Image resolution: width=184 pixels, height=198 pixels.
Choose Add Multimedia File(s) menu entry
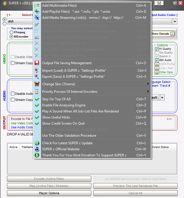(92, 5)
